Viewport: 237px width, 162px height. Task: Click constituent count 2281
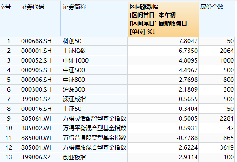click(x=227, y=118)
